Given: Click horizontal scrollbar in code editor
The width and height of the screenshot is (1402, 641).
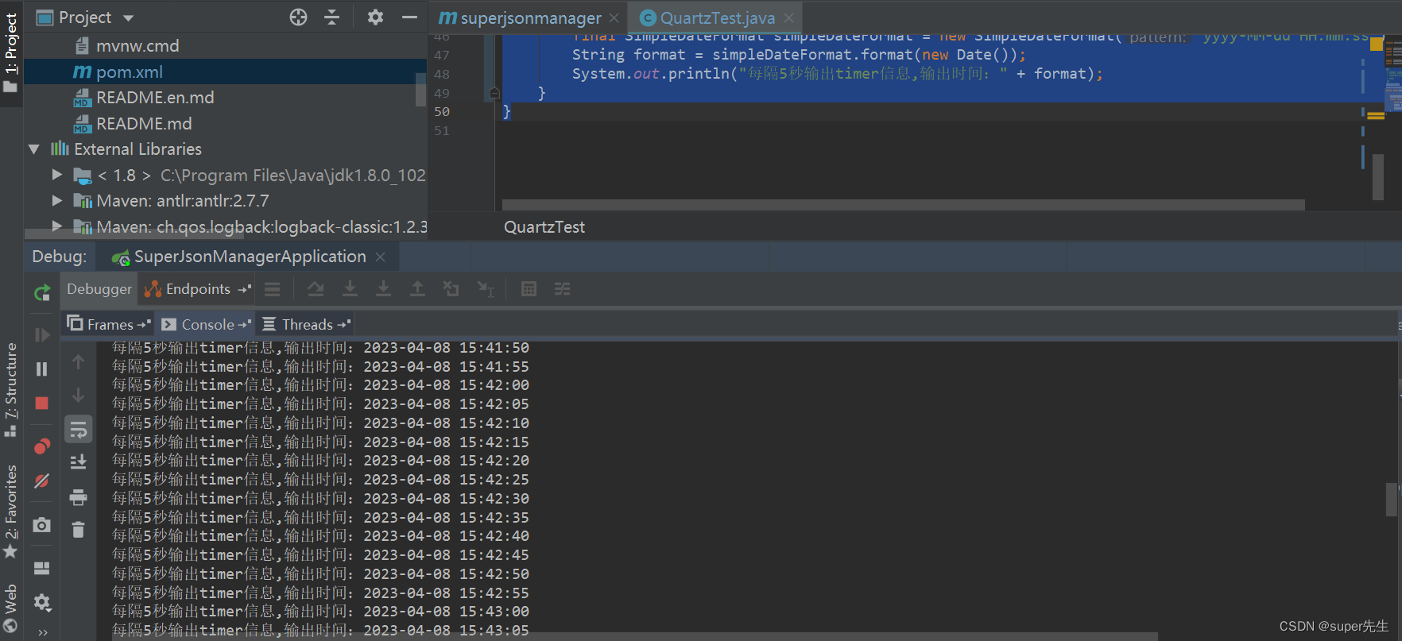Looking at the screenshot, I should point(904,205).
